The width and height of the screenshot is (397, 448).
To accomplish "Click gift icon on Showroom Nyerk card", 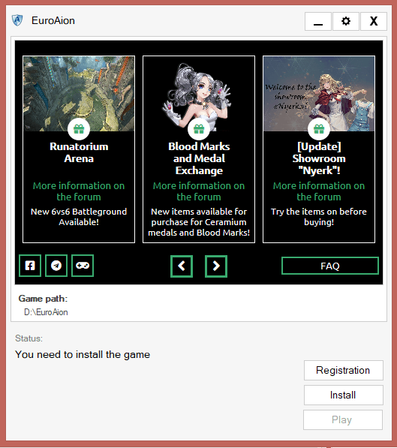I will click(x=319, y=129).
